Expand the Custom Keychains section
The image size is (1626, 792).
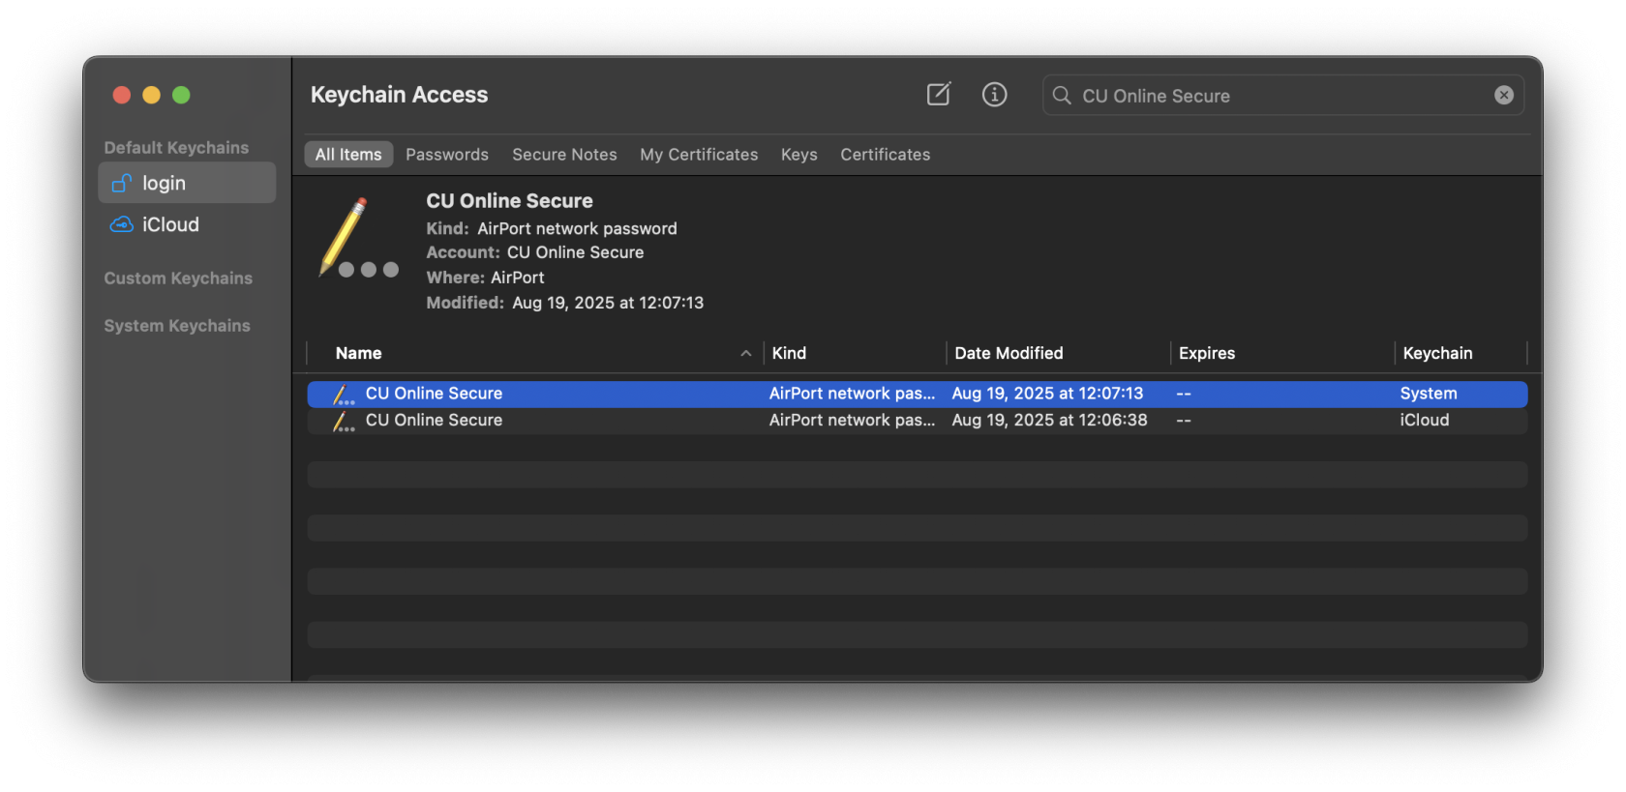[x=178, y=279]
